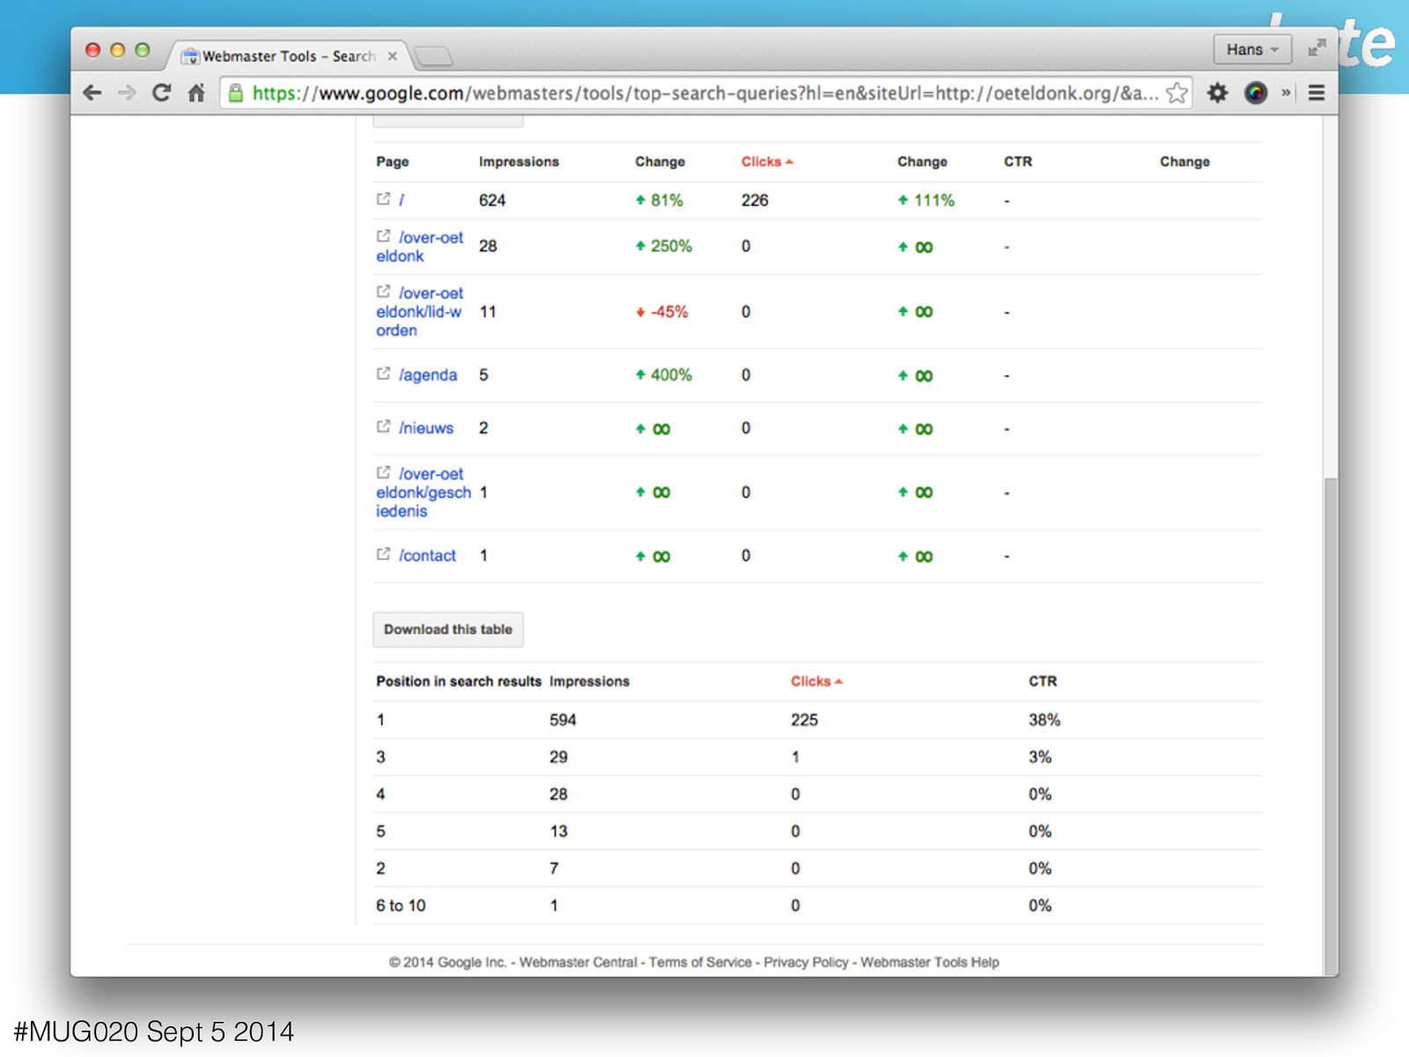
Task: Open the Hans profile dropdown
Action: (1252, 49)
